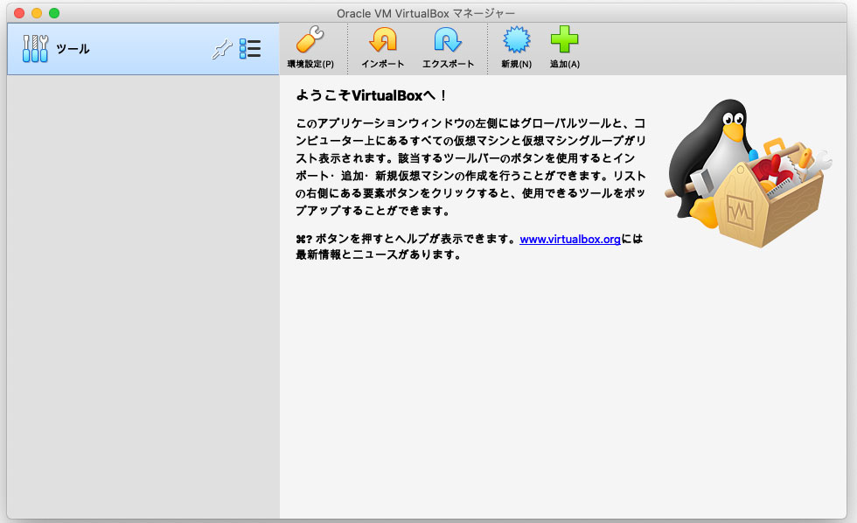
Task: Minimize the VirtualBox manager window
Action: (37, 13)
